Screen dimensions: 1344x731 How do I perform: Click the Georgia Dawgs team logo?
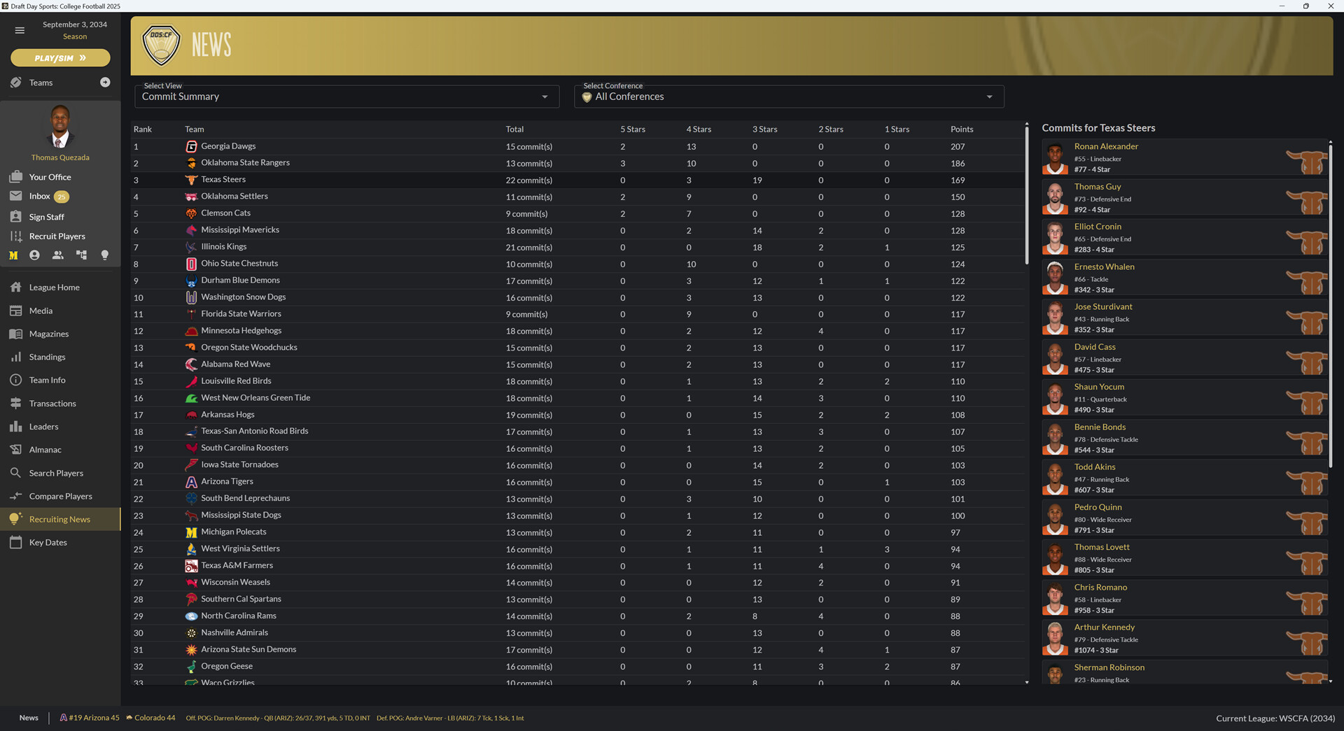[x=190, y=147]
